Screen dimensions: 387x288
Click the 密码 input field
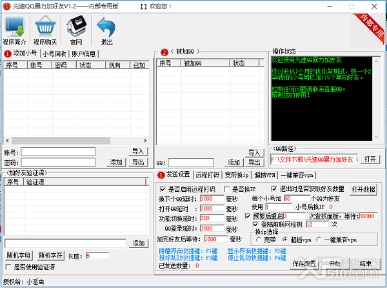click(58, 162)
